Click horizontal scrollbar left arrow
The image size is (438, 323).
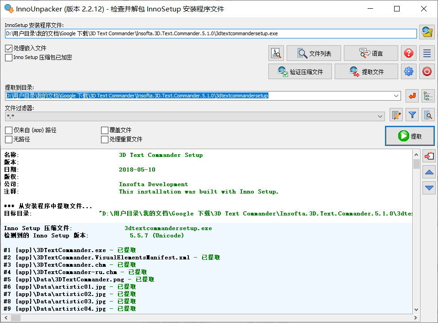6,318
